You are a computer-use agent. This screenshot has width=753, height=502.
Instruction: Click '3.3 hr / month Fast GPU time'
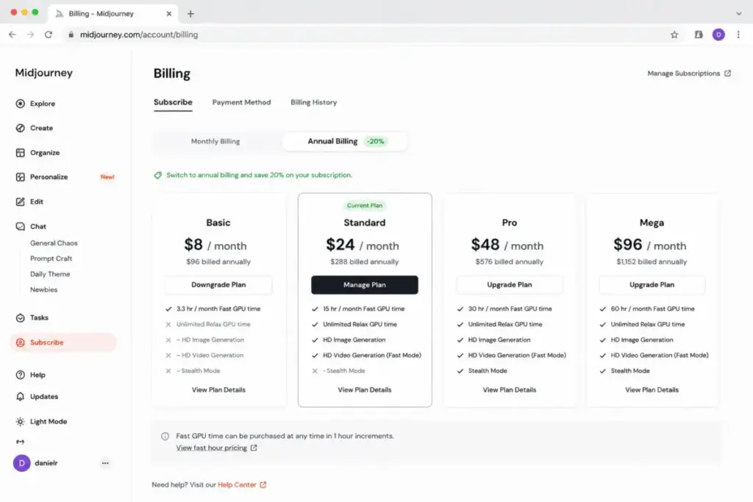(218, 309)
